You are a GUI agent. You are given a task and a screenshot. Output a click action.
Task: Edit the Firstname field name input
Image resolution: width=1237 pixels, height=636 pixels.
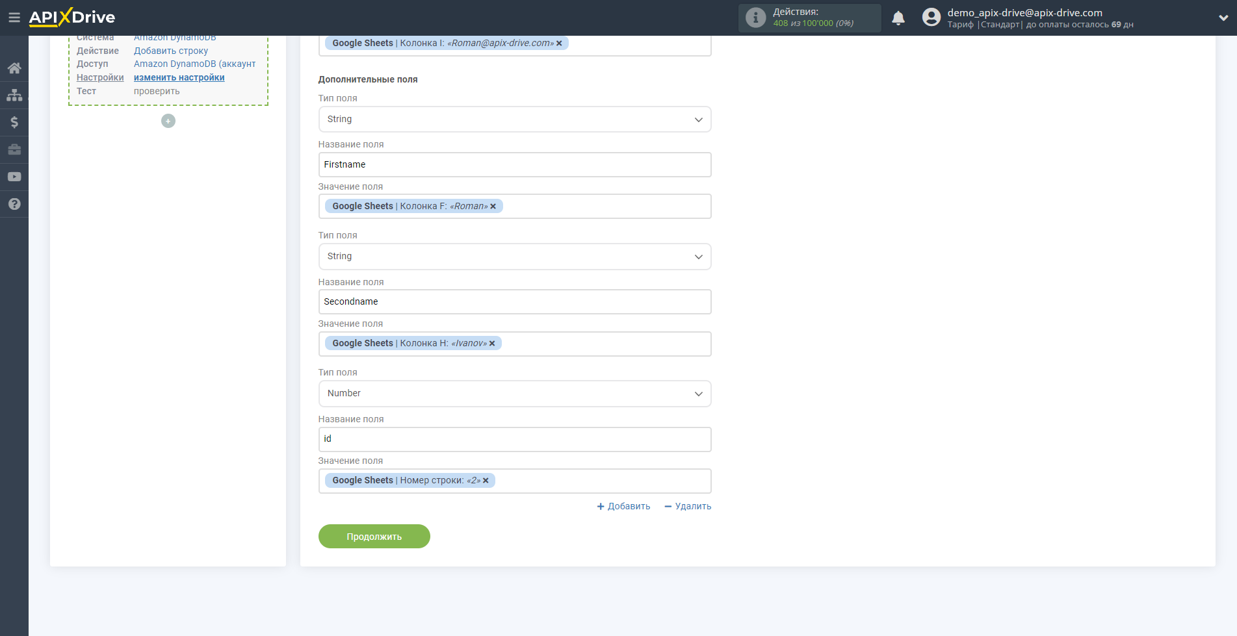click(x=515, y=165)
